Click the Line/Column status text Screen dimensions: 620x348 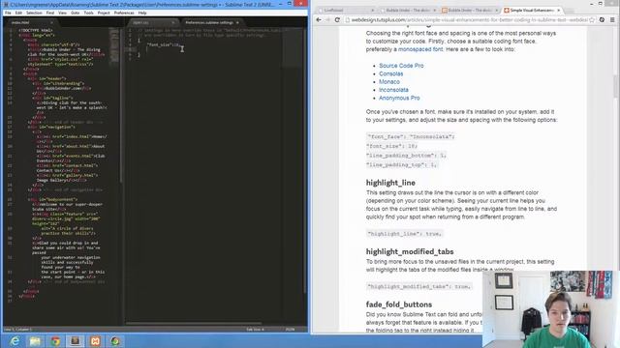17,329
